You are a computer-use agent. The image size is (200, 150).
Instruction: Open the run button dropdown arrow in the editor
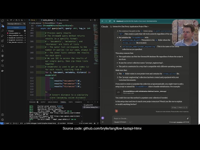pyautogui.click(x=92, y=20)
